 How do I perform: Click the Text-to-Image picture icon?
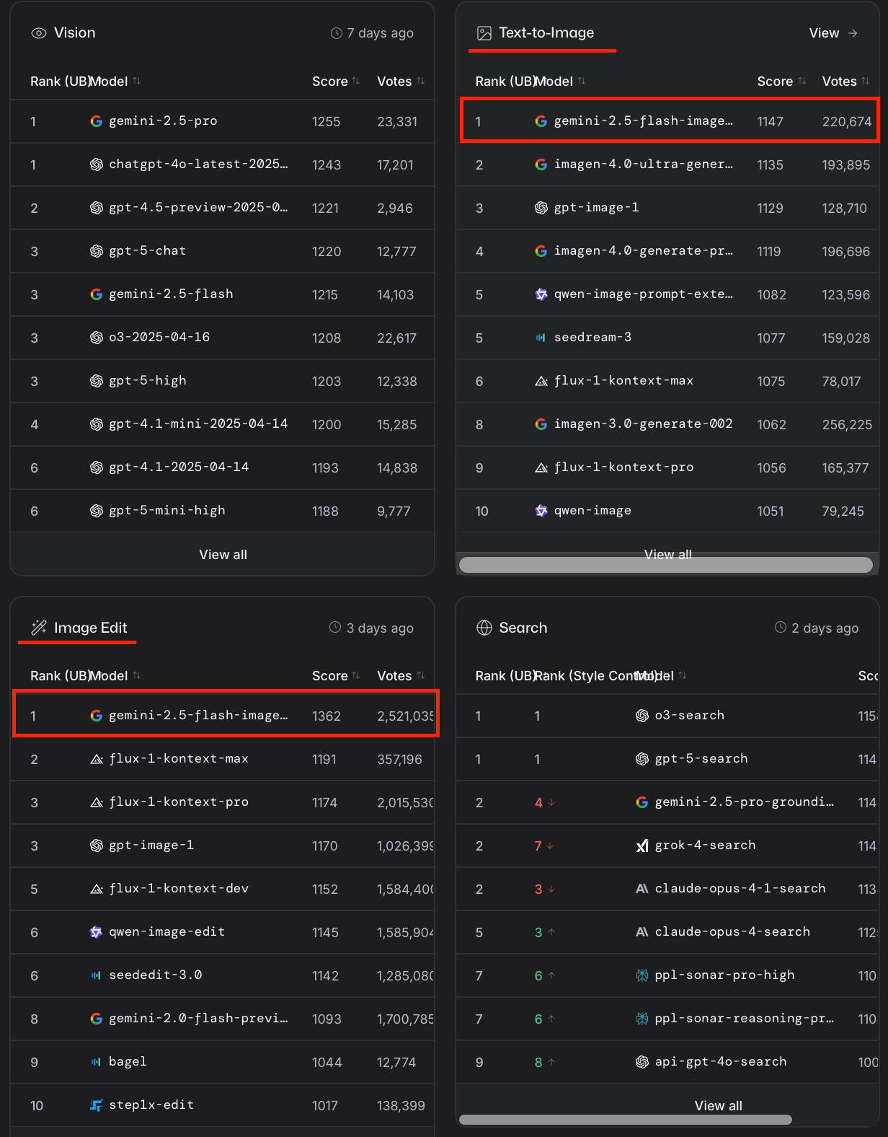click(x=484, y=33)
